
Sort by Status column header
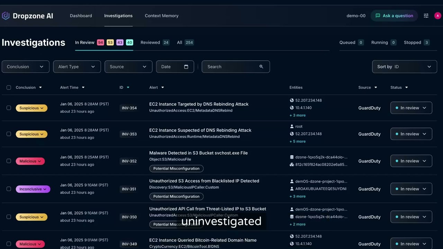coord(399,87)
